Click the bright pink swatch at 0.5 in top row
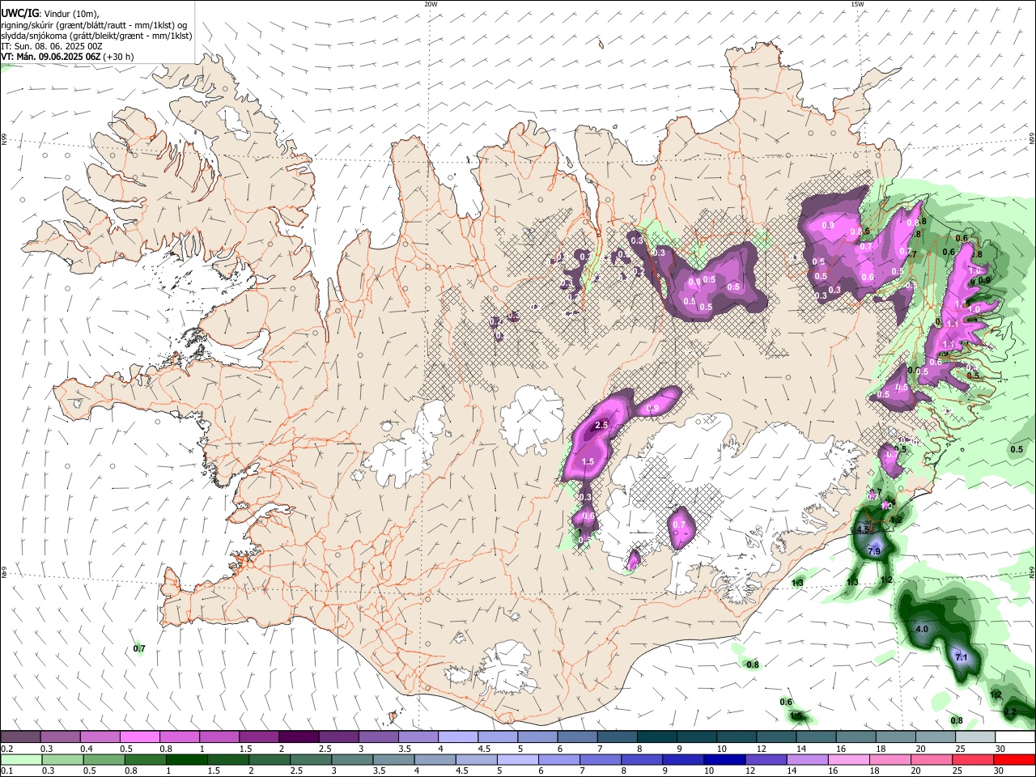Screen dimensions: 1036x777 click(139, 737)
